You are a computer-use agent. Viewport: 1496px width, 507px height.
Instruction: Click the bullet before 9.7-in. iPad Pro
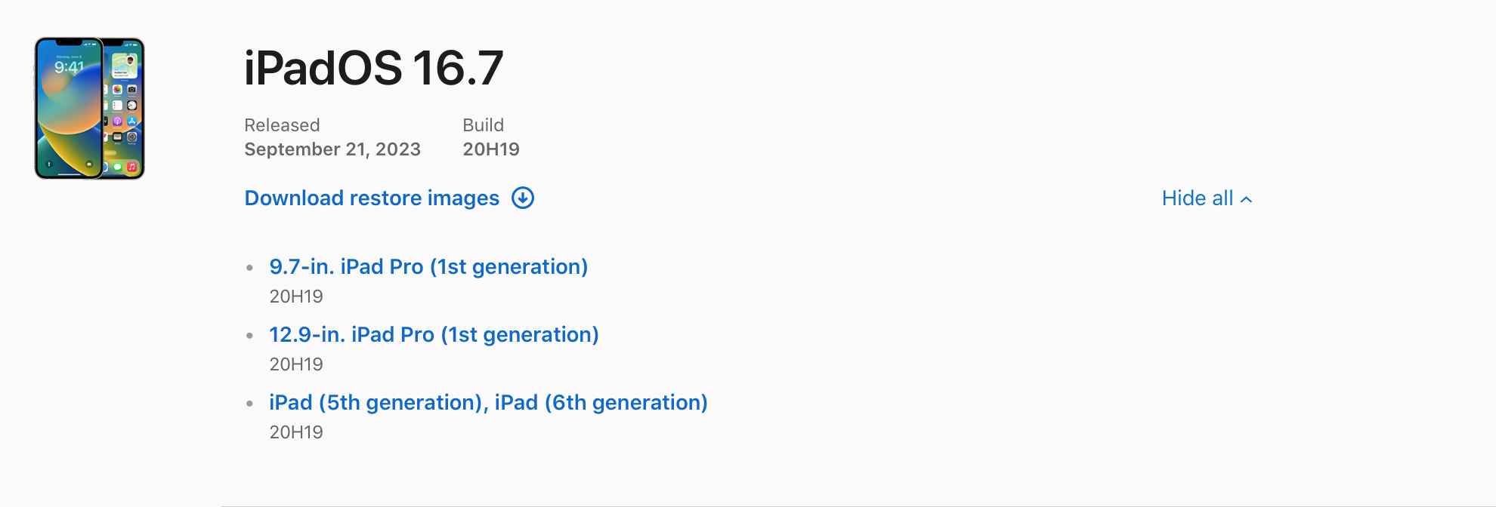tap(249, 267)
